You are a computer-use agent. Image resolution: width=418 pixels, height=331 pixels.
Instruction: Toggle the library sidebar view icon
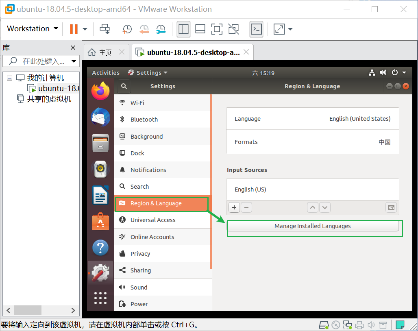[183, 29]
